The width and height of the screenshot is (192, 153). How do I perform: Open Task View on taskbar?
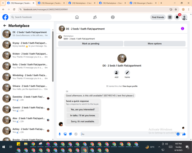pos(11,147)
